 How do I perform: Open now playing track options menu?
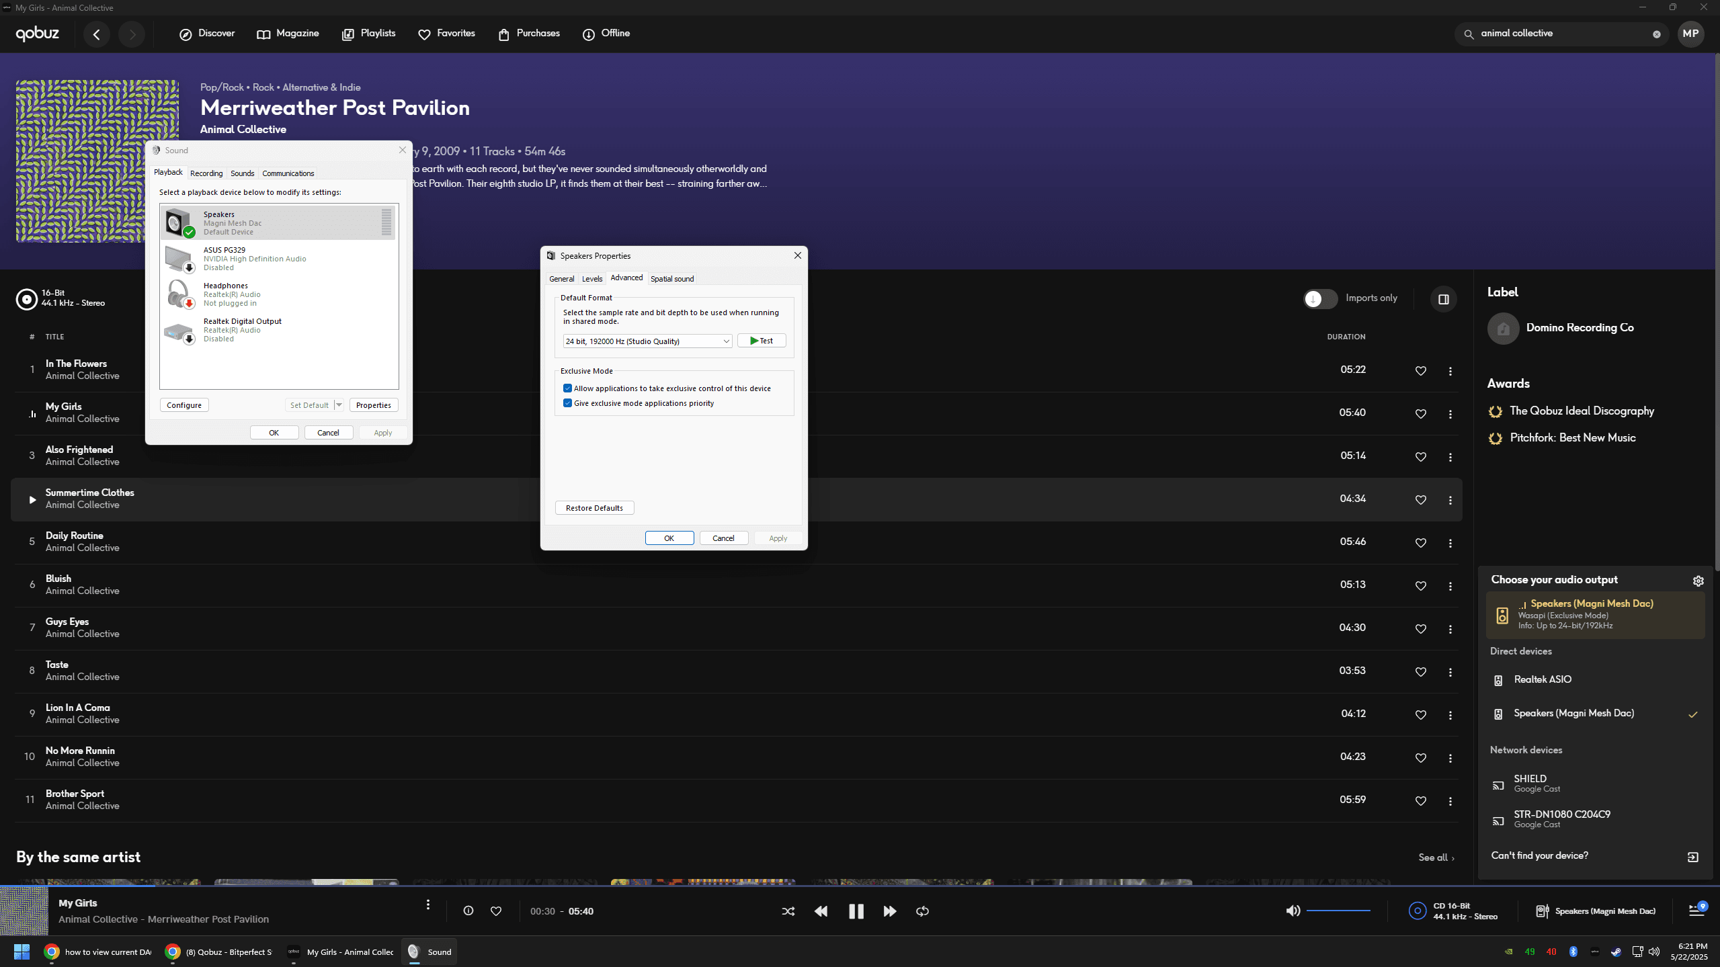pyautogui.click(x=427, y=905)
